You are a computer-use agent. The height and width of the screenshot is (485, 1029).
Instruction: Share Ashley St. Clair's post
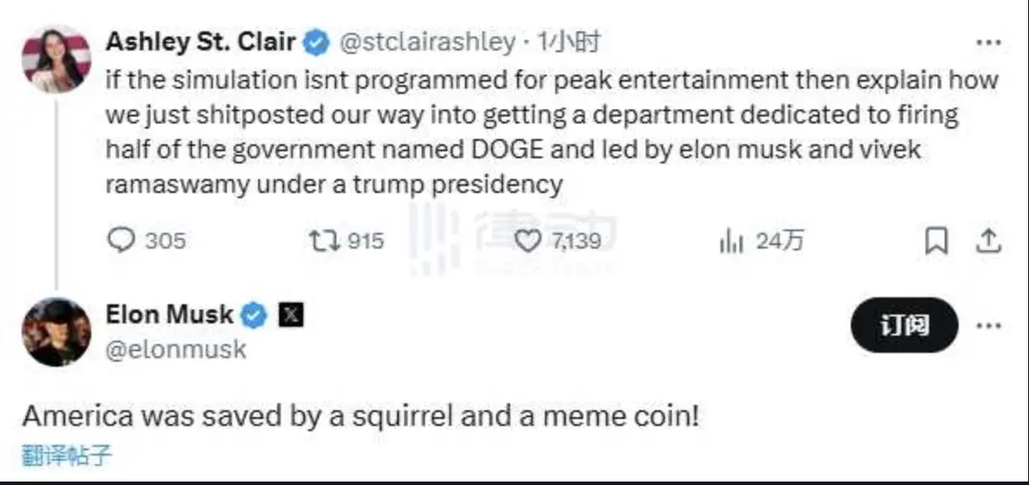988,241
